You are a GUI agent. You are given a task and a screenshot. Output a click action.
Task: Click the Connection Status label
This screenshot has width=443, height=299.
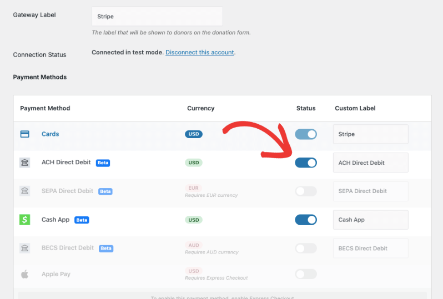tap(39, 55)
